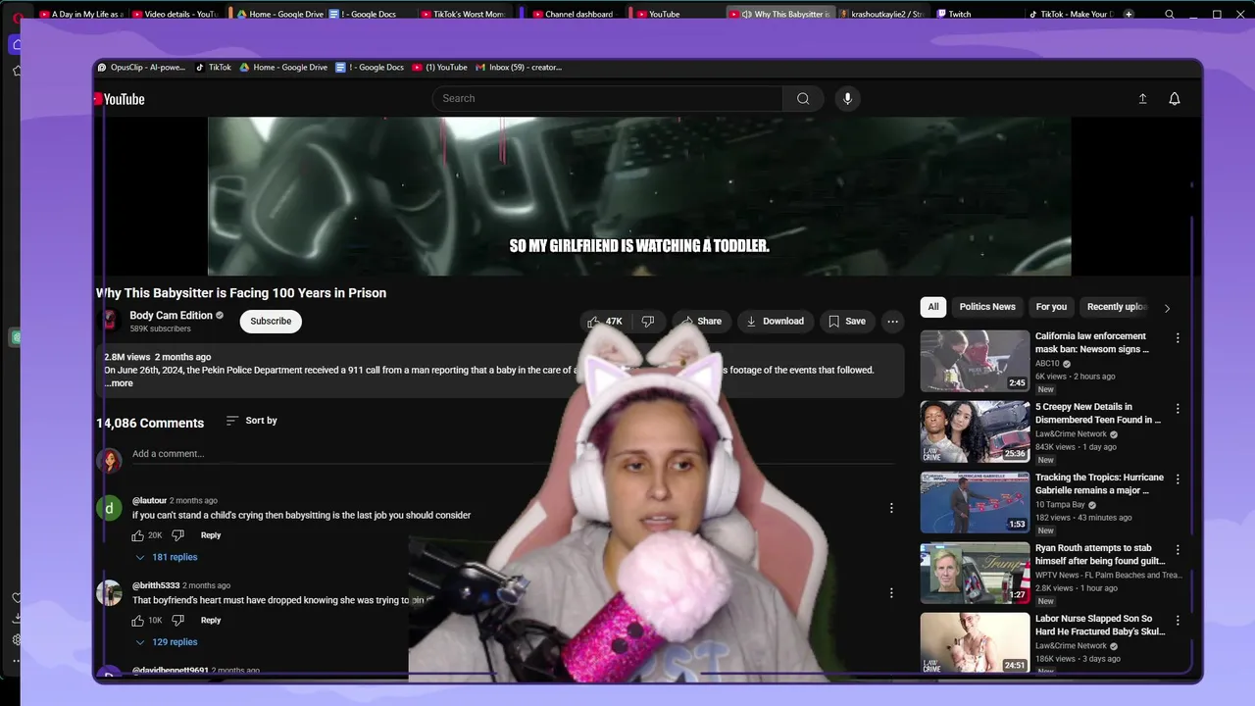The width and height of the screenshot is (1255, 706).
Task: Open Dismembered Teen video thumbnail
Action: tap(975, 431)
